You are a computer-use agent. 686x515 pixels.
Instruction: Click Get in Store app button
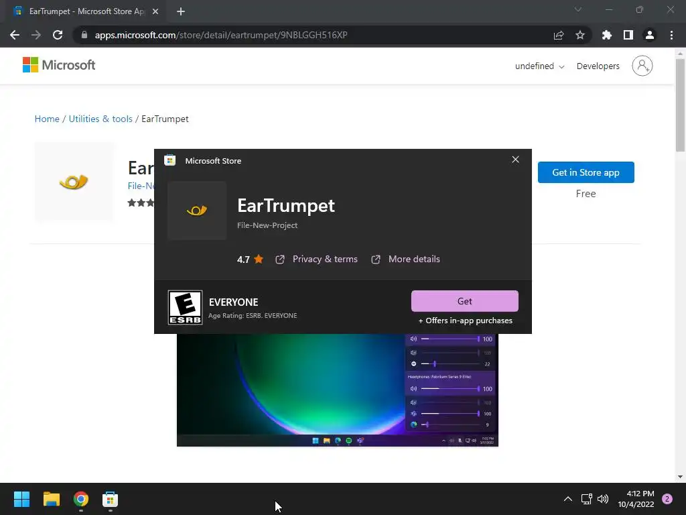pos(586,172)
